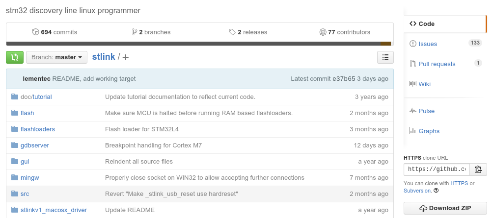The width and height of the screenshot is (493, 218).
Task: View the 2 branches
Action: [151, 32]
